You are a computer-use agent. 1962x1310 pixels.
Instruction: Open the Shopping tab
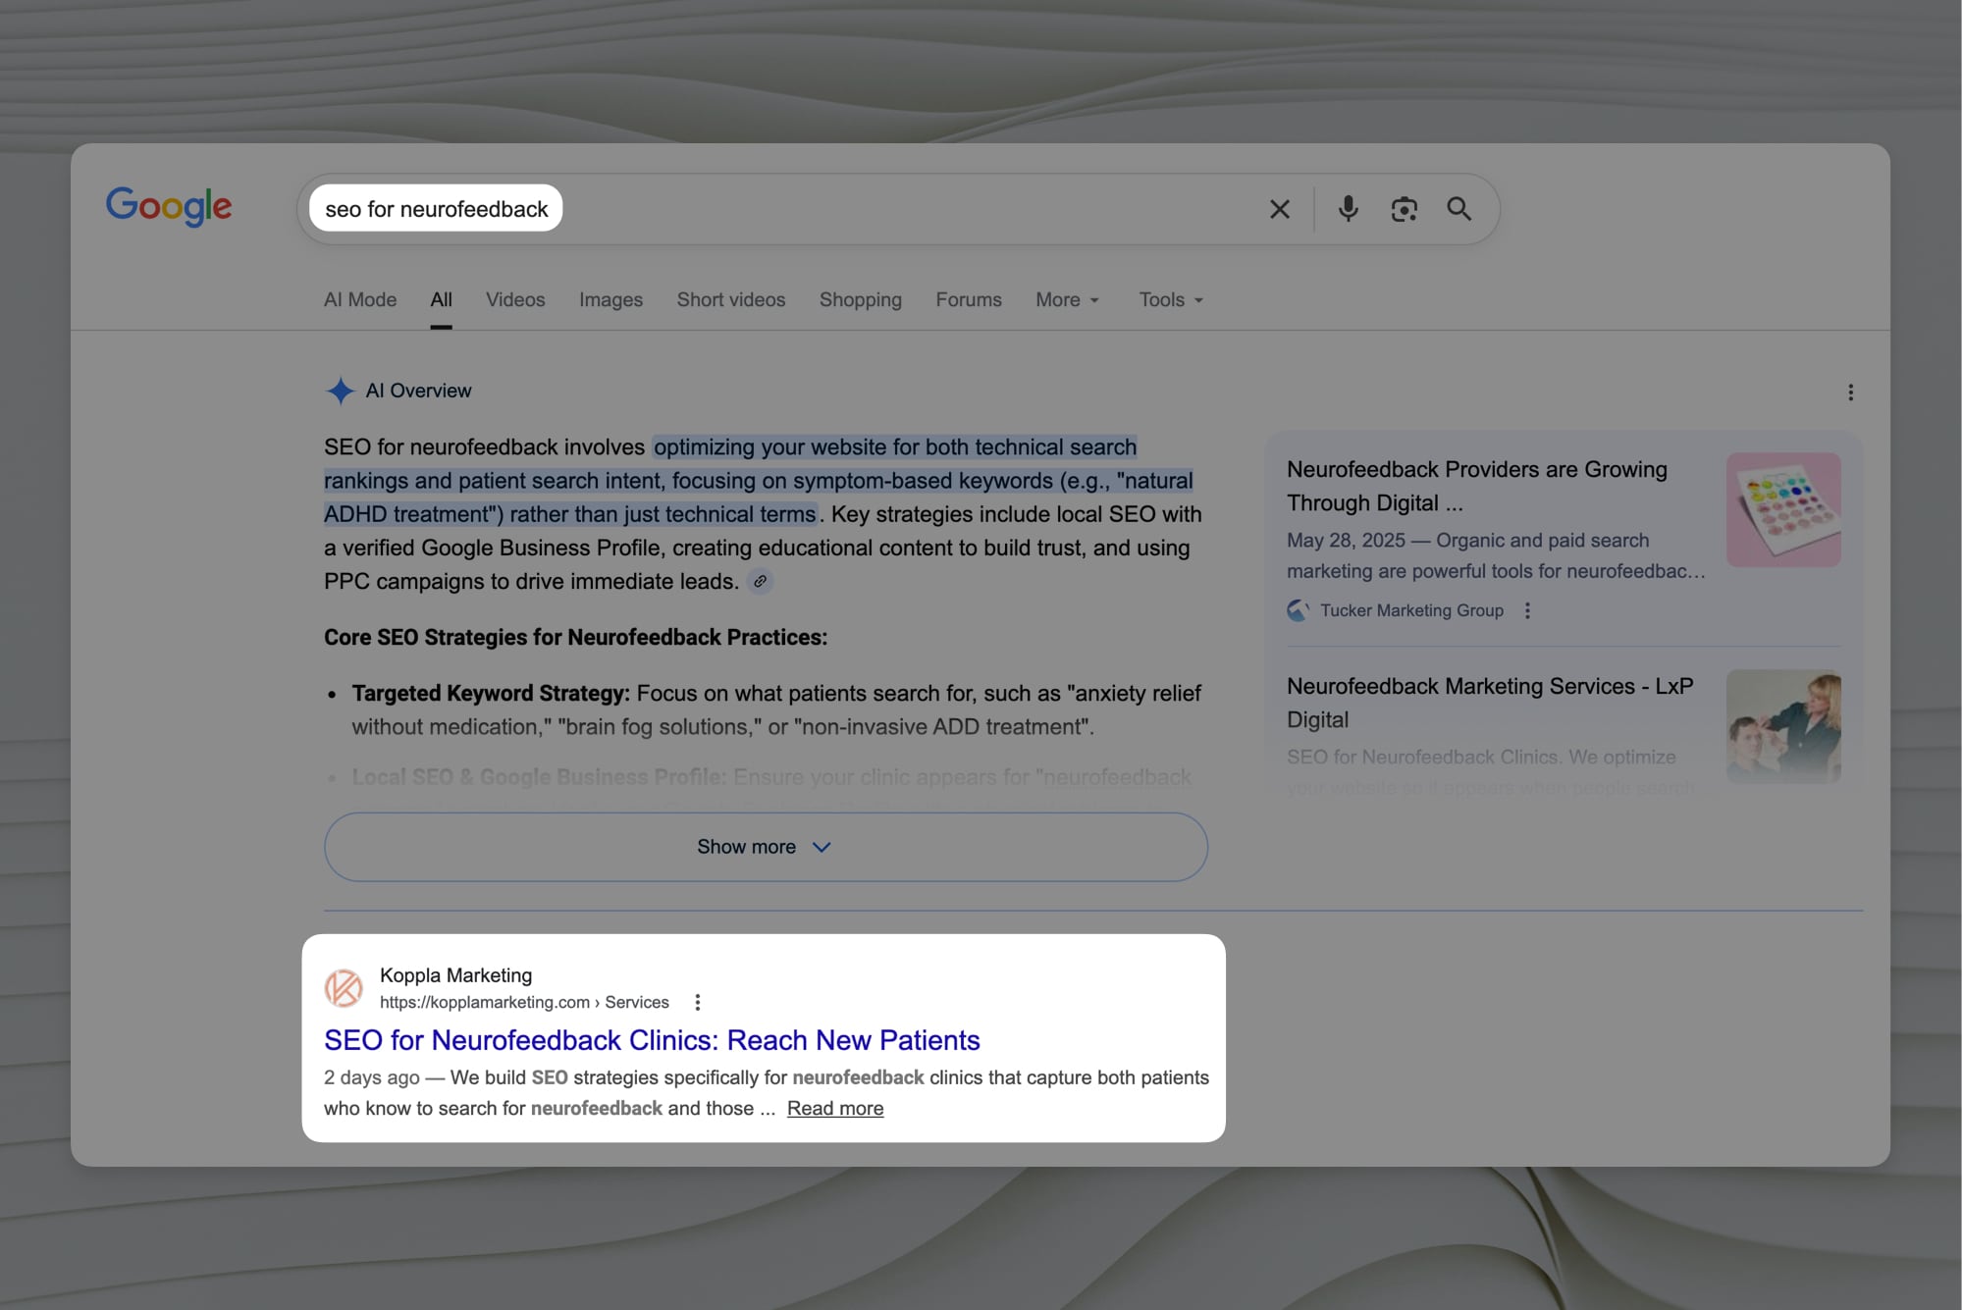(x=861, y=300)
